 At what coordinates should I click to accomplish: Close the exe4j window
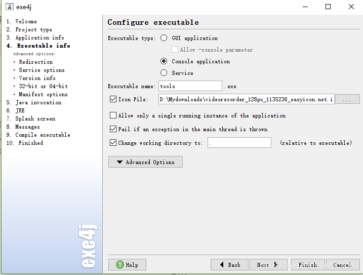point(351,7)
